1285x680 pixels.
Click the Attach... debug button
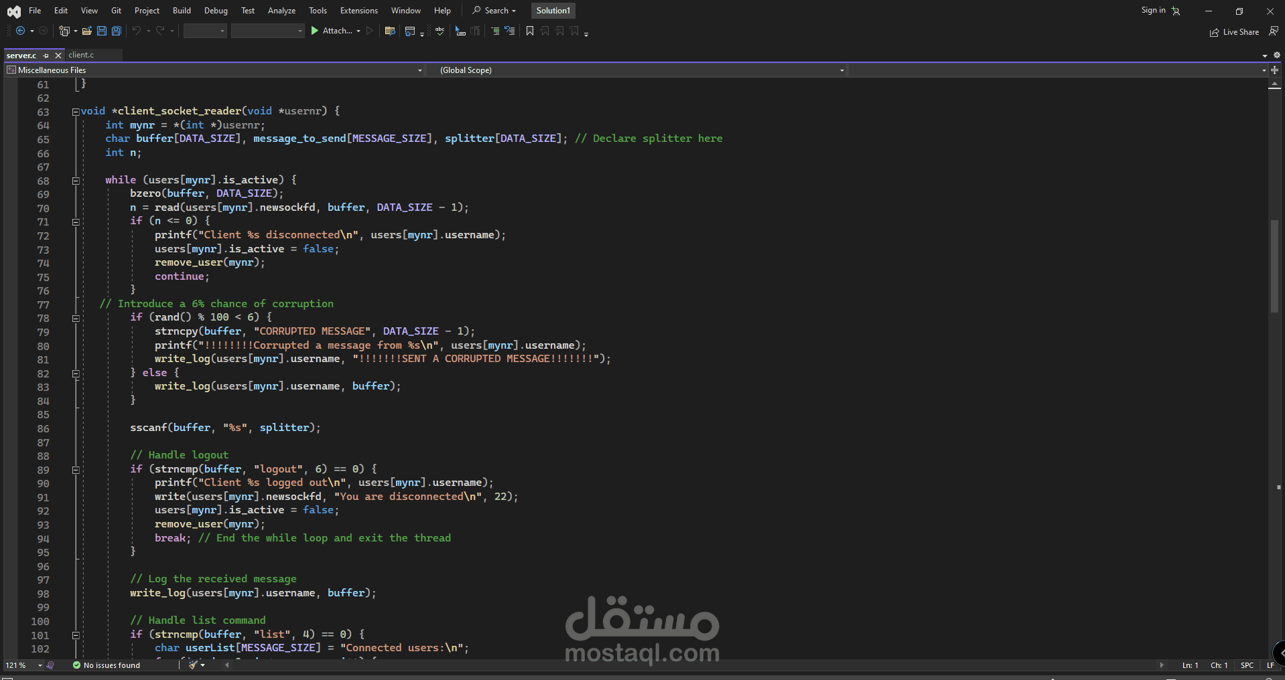336,31
